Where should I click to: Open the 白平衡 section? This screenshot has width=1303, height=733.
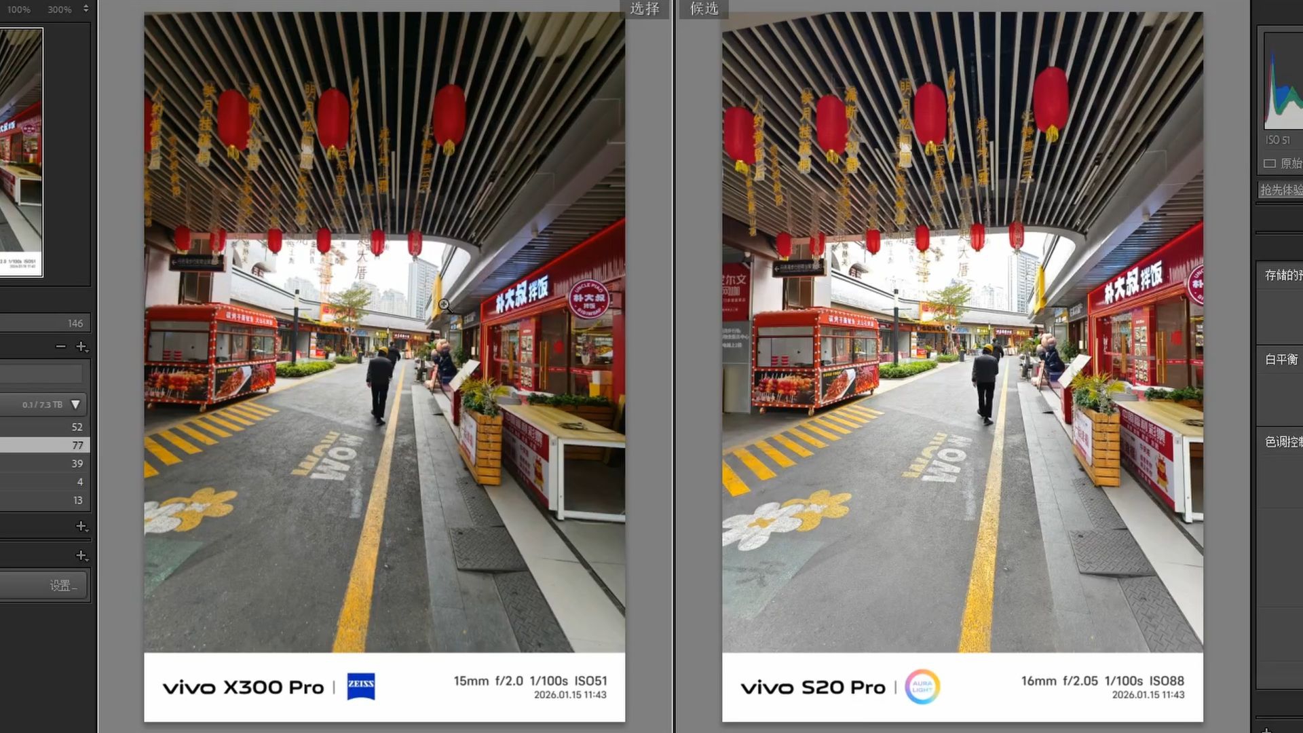(1281, 360)
